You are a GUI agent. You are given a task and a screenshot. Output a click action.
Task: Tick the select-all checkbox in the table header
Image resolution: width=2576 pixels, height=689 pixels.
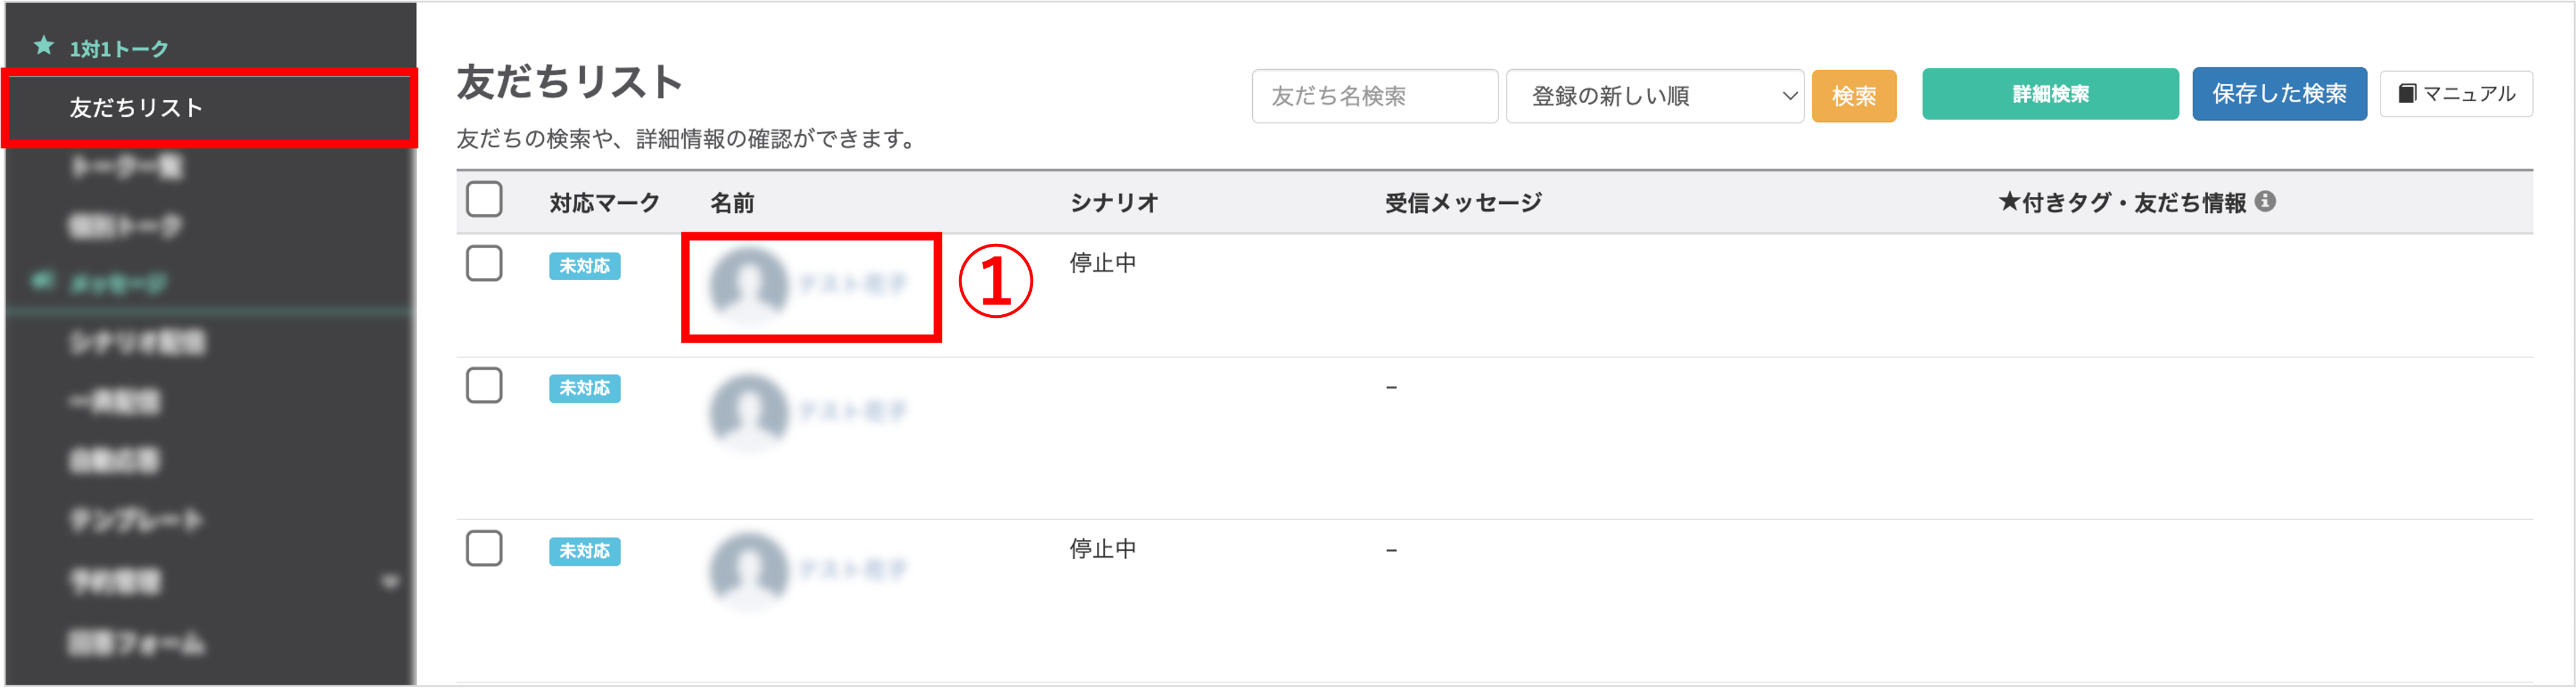pyautogui.click(x=484, y=200)
